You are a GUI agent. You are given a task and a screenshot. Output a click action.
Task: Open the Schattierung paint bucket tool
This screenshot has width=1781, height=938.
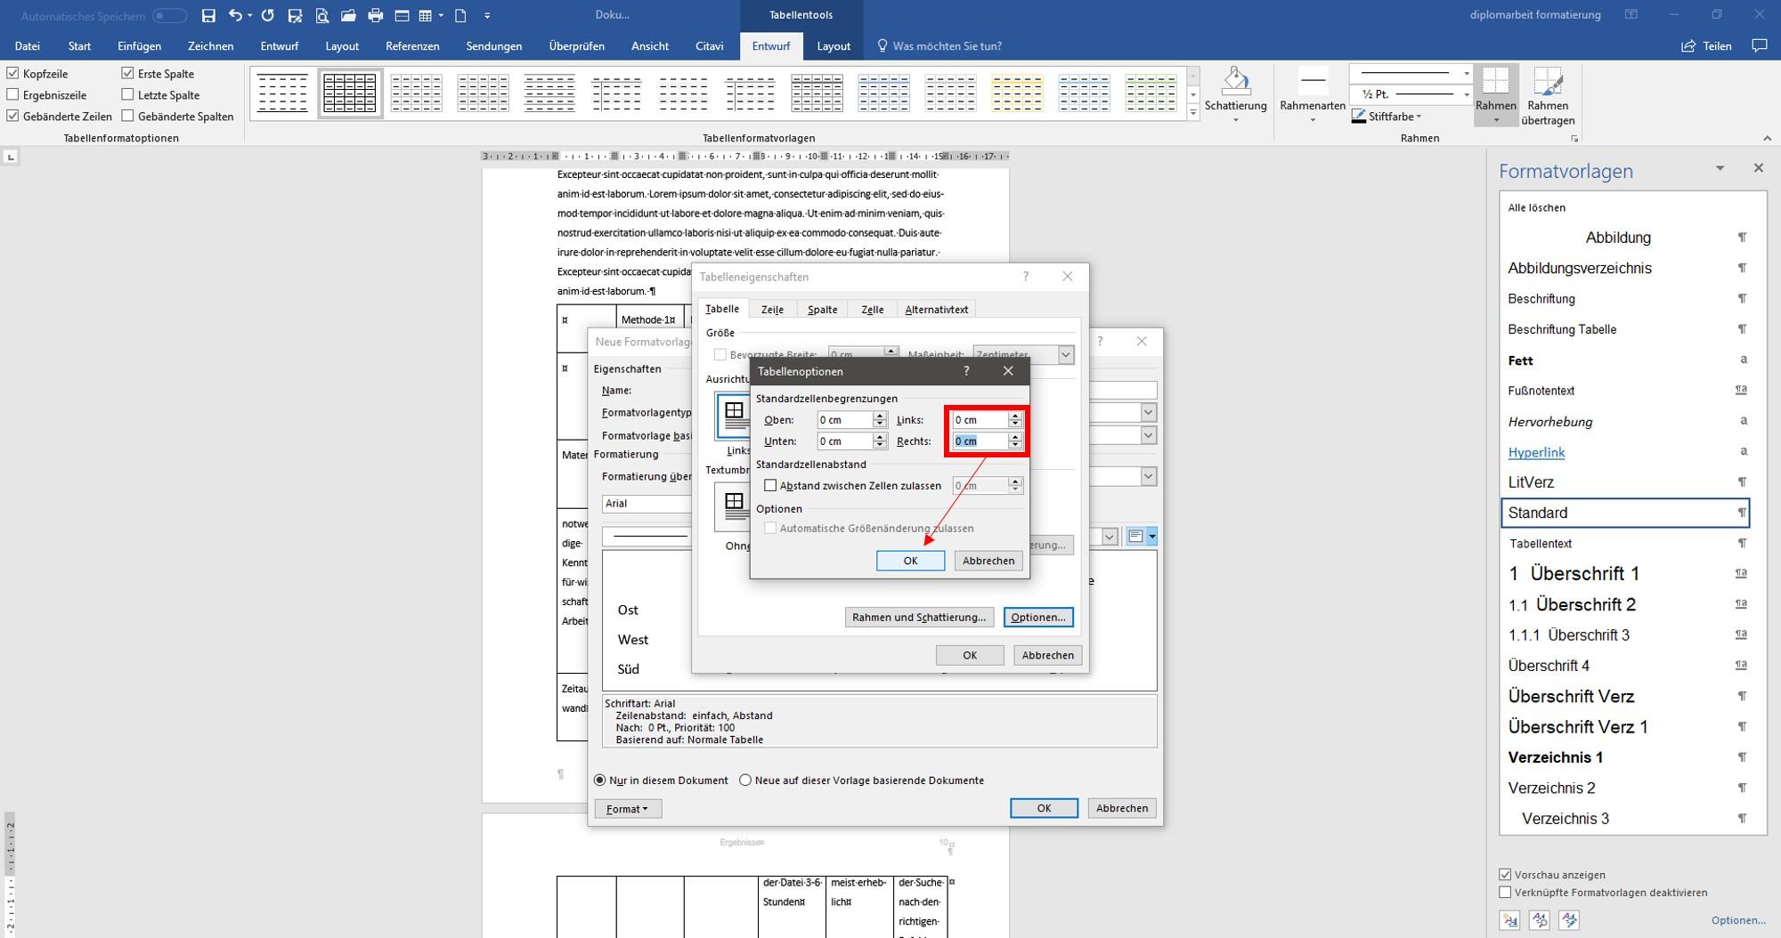(1235, 81)
